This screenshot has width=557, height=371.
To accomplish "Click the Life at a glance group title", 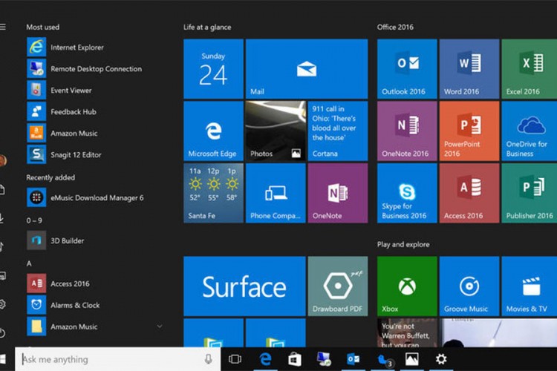I will click(x=207, y=27).
